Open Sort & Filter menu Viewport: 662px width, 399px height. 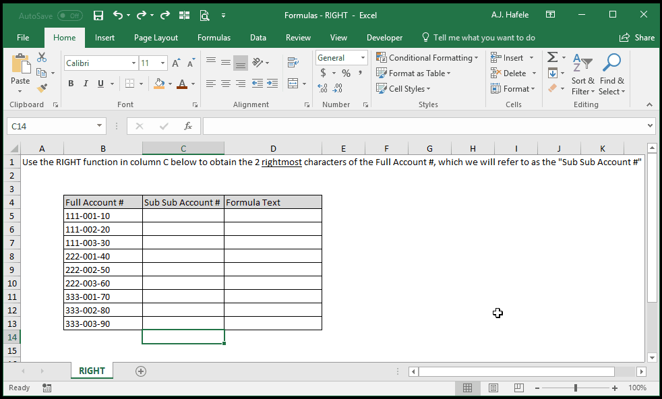click(583, 75)
